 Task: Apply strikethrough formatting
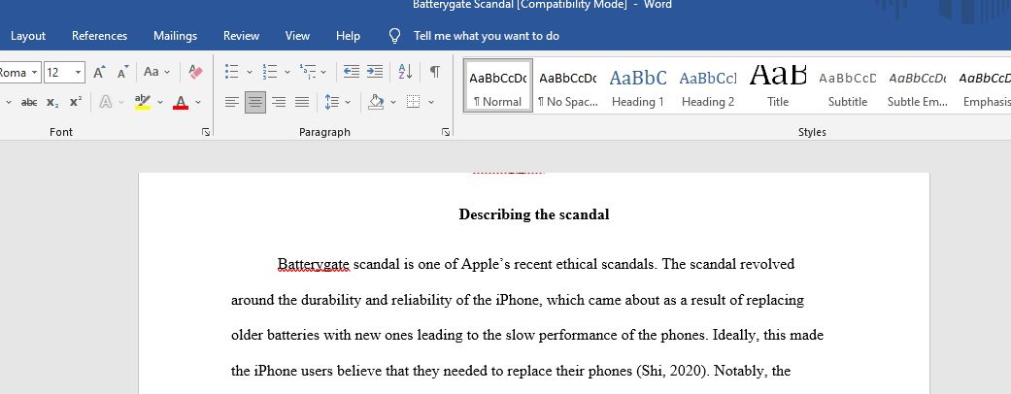(x=29, y=102)
